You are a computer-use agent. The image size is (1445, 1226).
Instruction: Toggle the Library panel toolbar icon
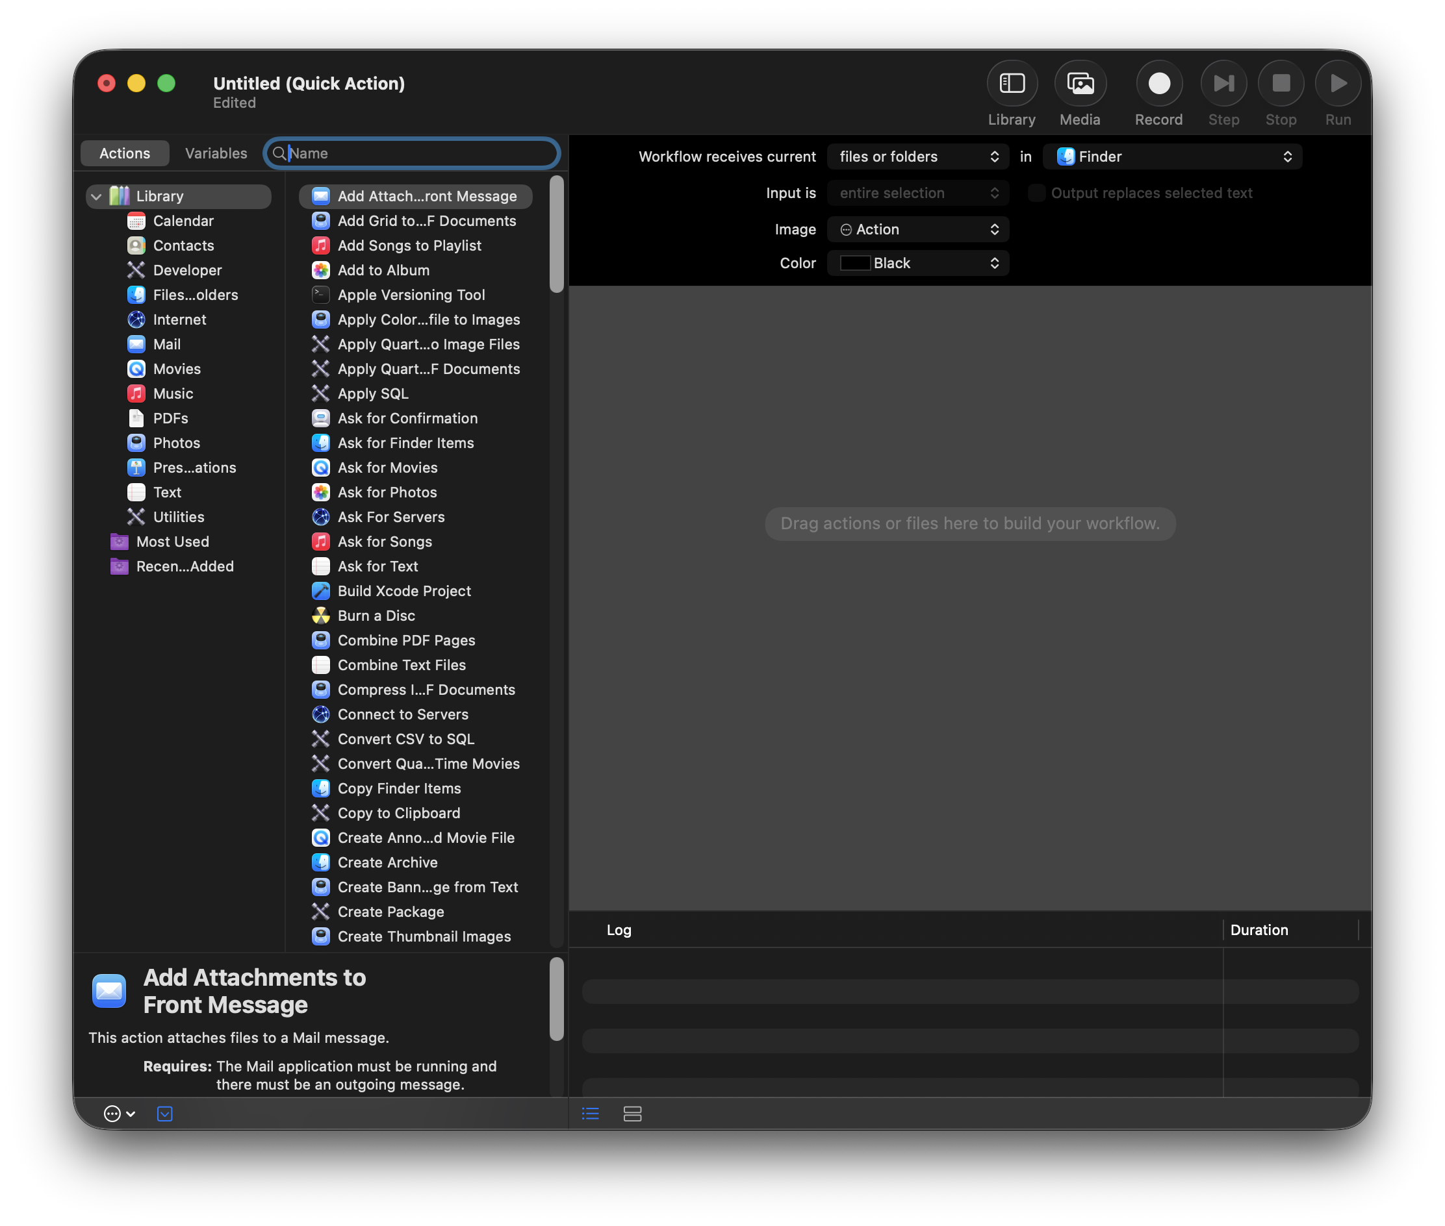coord(1012,84)
